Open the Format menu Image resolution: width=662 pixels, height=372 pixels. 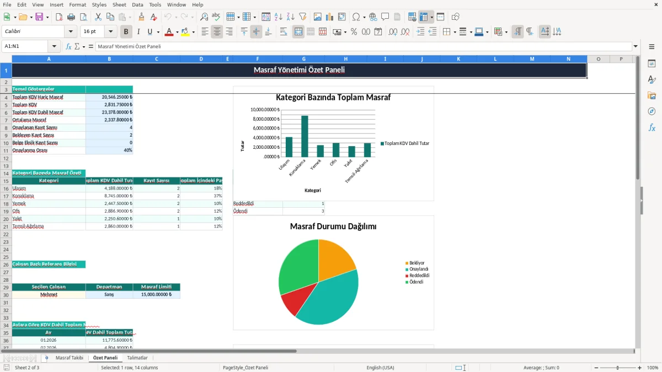click(77, 4)
